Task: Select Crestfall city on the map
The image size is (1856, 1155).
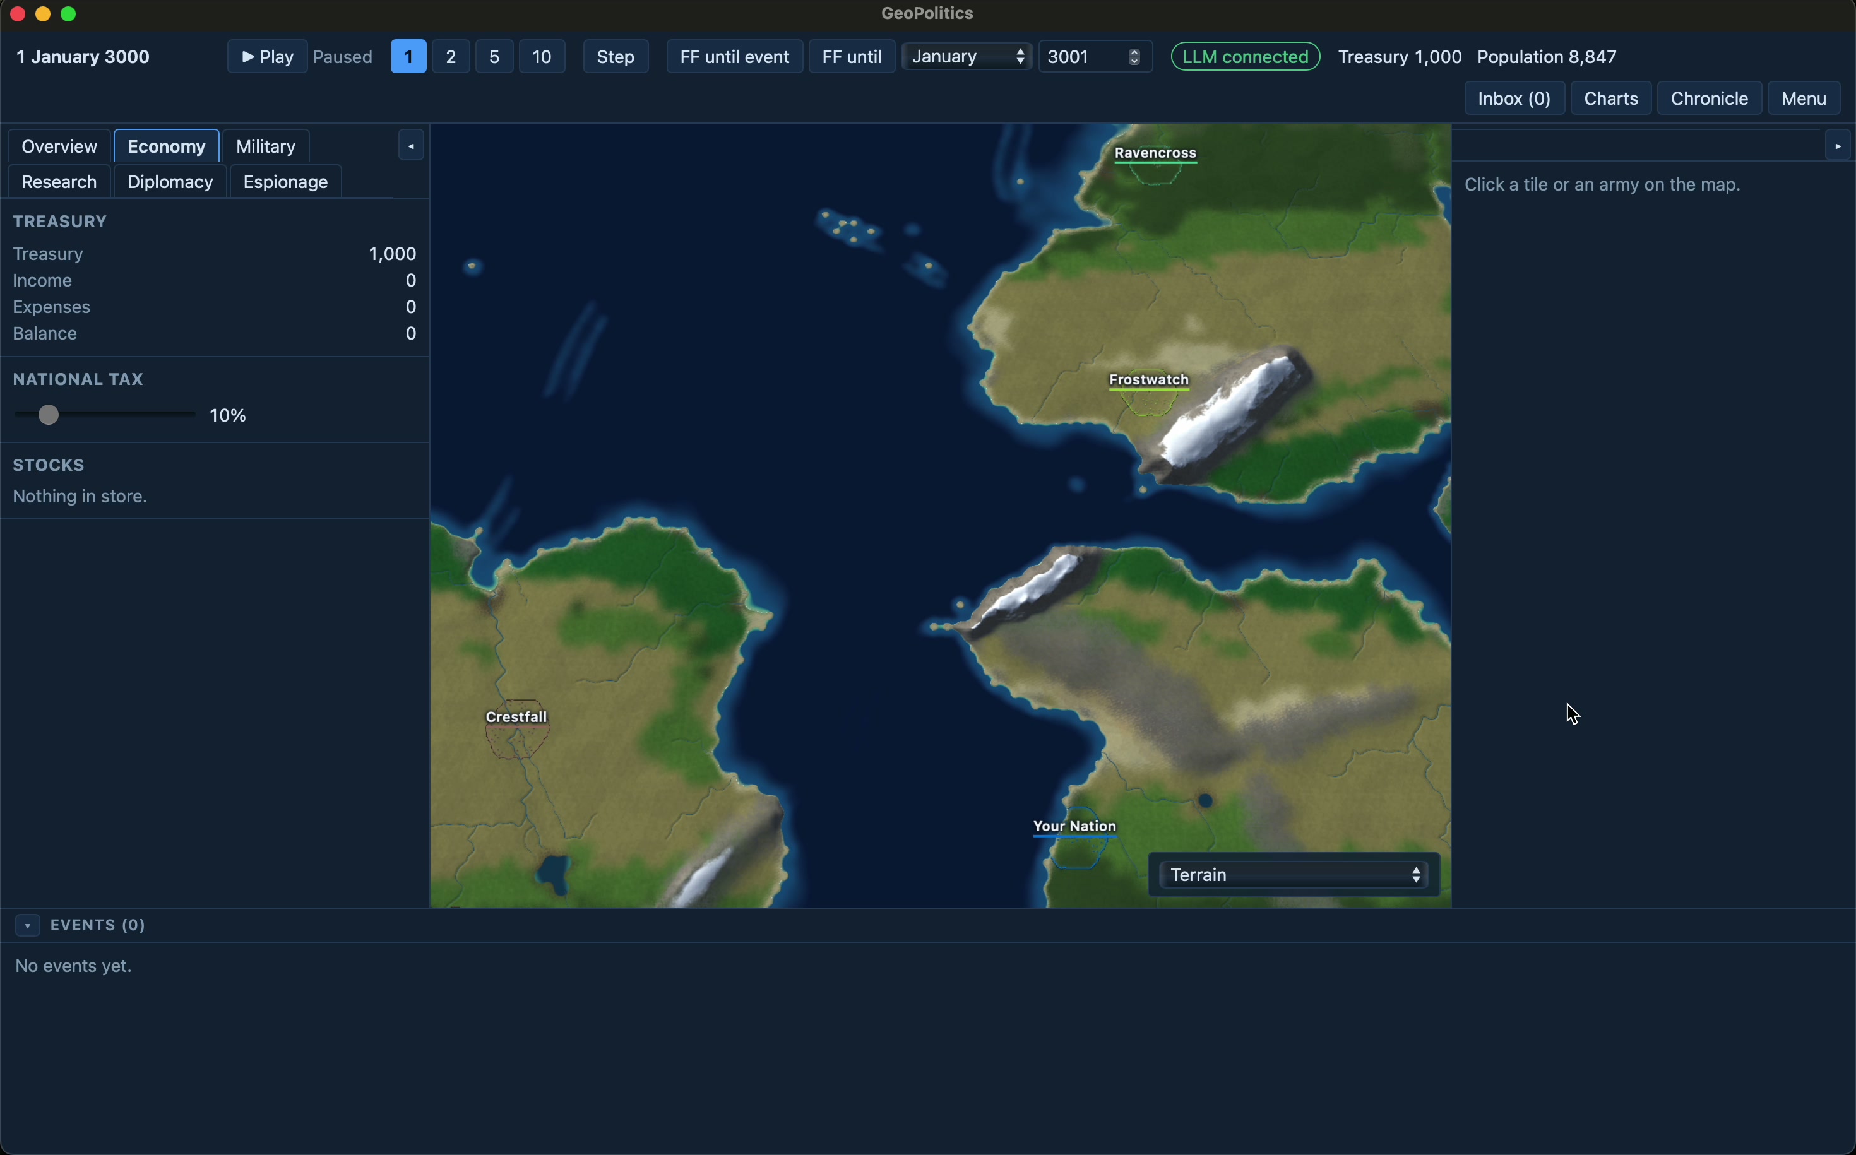Action: click(516, 717)
